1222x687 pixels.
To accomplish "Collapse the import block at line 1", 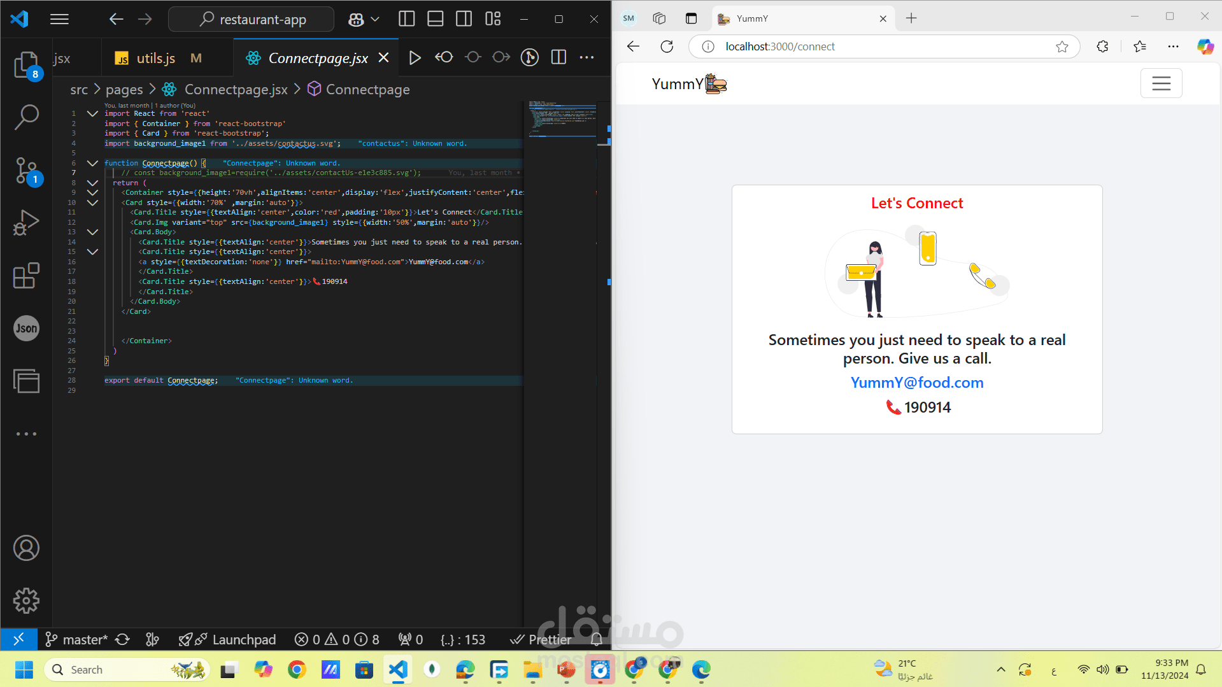I will pyautogui.click(x=92, y=114).
